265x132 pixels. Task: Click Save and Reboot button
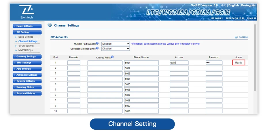click(x=27, y=93)
